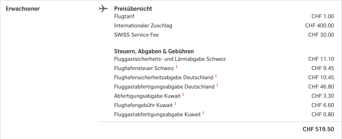The image size is (342, 139).
Task: Select the Flugtarif line item
Action: (x=124, y=16)
